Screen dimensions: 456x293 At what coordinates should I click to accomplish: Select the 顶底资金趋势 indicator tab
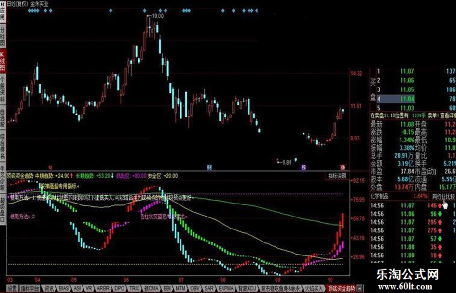(x=342, y=288)
